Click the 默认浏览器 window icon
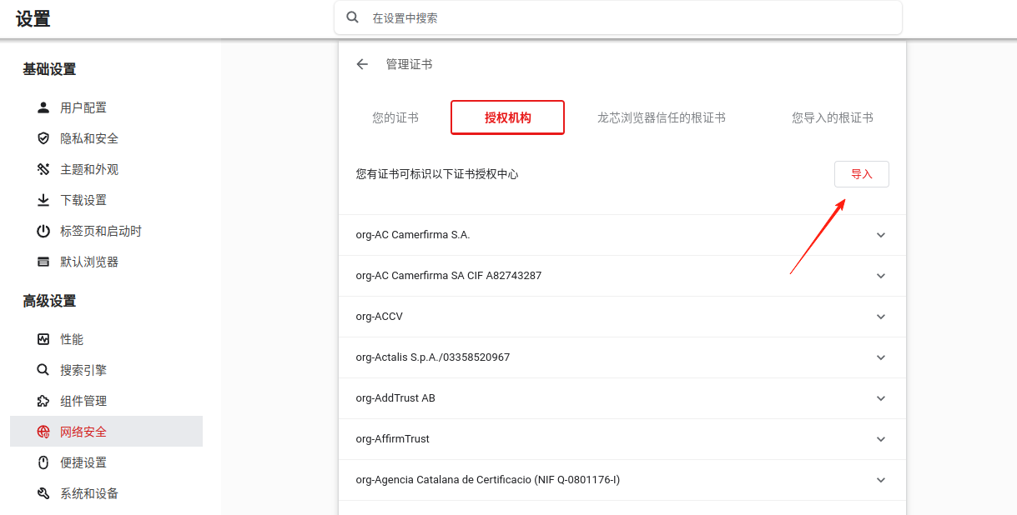 43,262
